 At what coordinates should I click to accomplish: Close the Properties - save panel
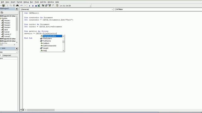pyautogui.click(x=17, y=48)
